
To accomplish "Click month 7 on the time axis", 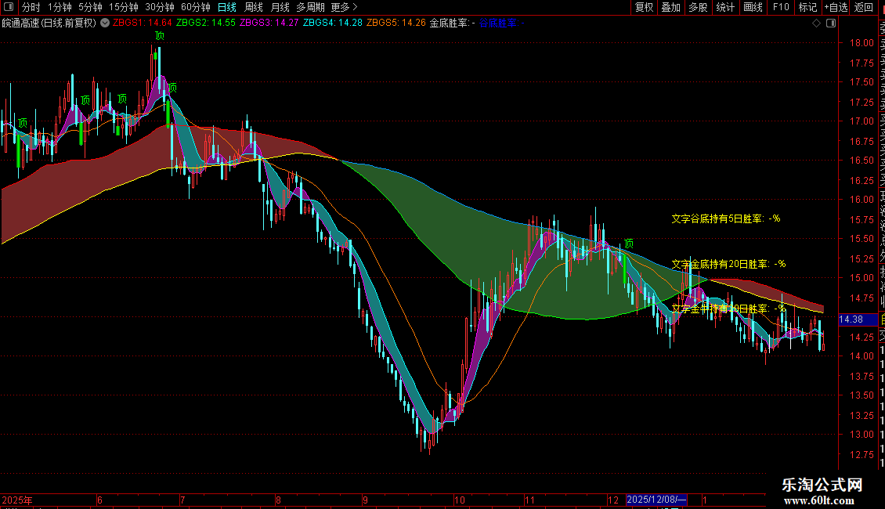I will (182, 500).
